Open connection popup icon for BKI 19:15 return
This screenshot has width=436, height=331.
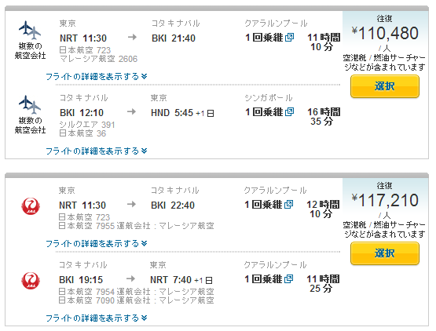pyautogui.click(x=289, y=278)
